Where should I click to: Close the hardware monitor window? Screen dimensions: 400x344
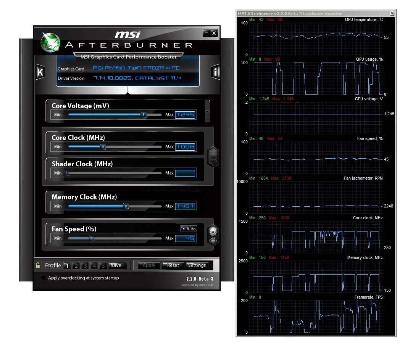click(x=392, y=13)
